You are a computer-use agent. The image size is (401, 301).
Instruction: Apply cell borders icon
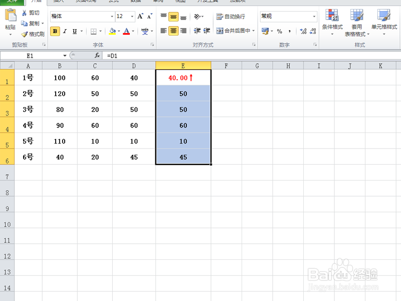point(94,31)
